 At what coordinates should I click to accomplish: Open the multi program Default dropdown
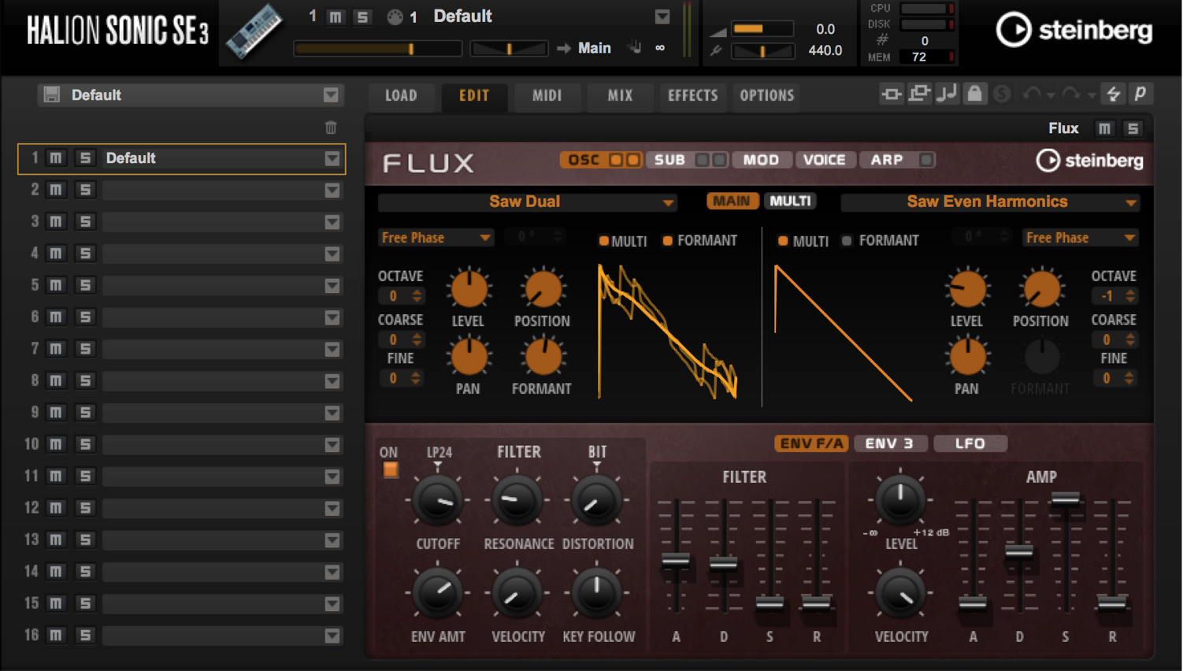[x=331, y=95]
